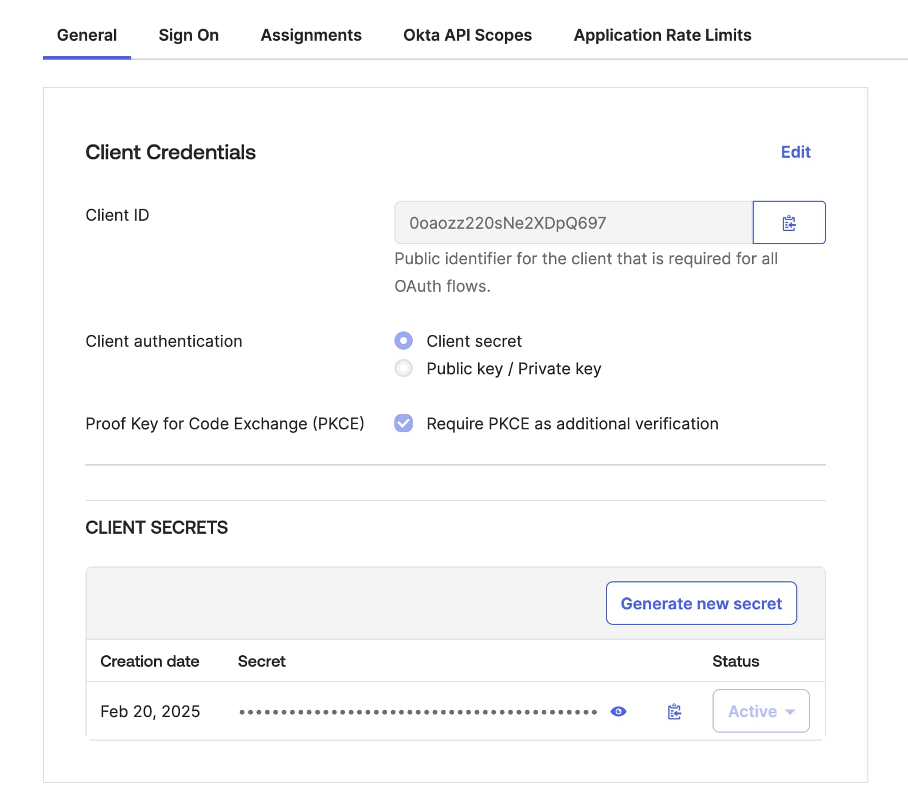Image resolution: width=908 pixels, height=798 pixels.
Task: Reveal the masked client secret
Action: click(x=619, y=711)
